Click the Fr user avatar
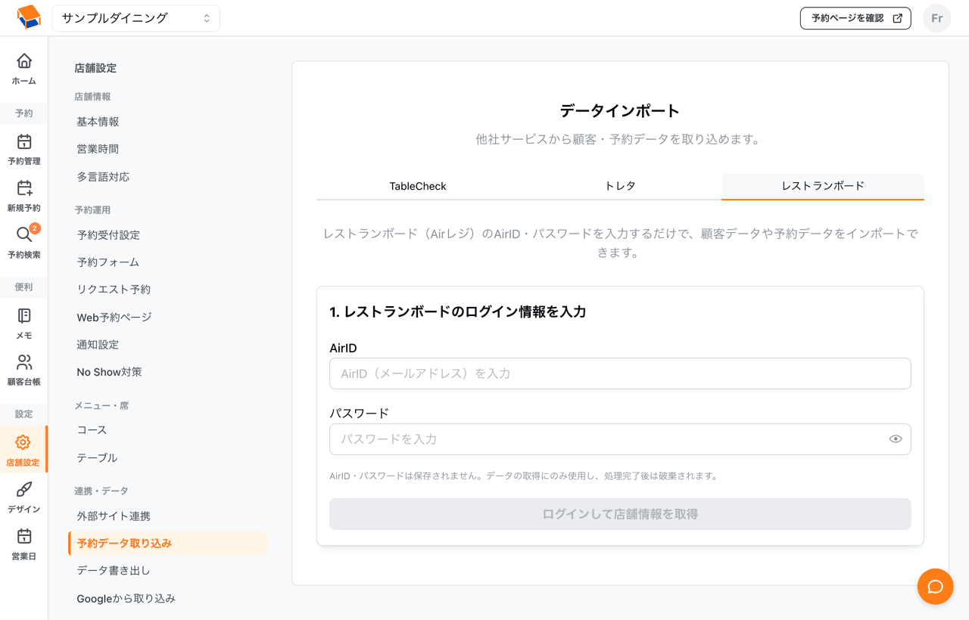 tap(936, 18)
